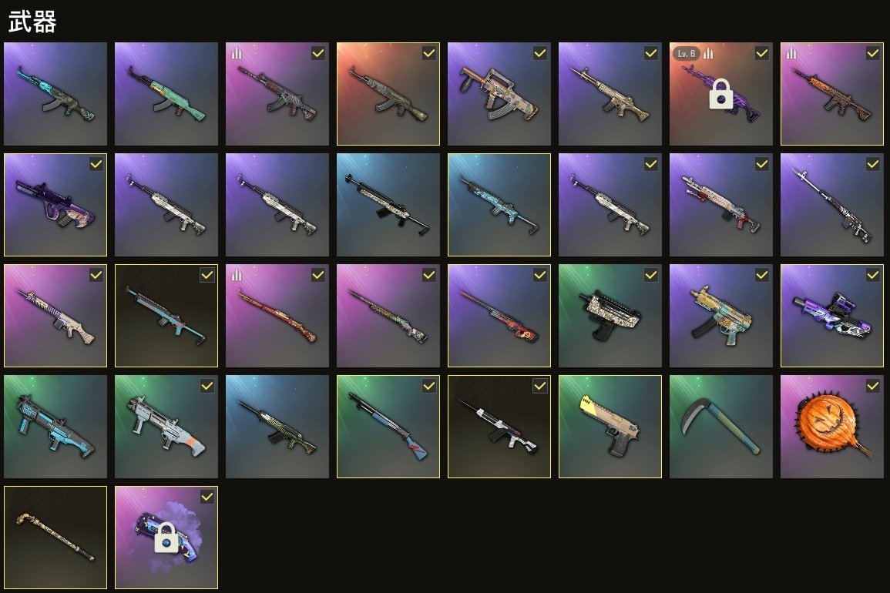Select the blue-and-yellow MP5 skin

[x=720, y=316]
